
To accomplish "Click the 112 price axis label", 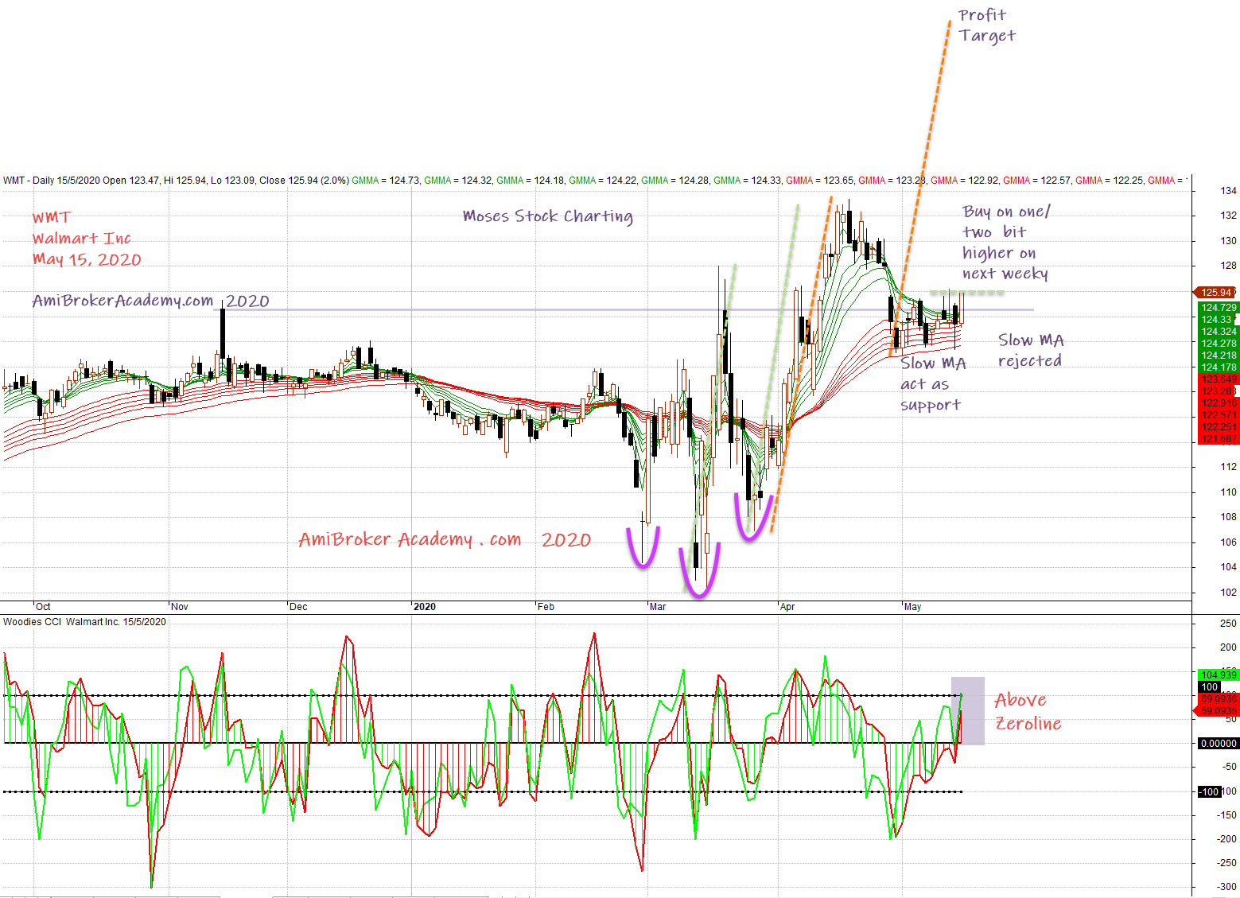I will pos(1229,467).
